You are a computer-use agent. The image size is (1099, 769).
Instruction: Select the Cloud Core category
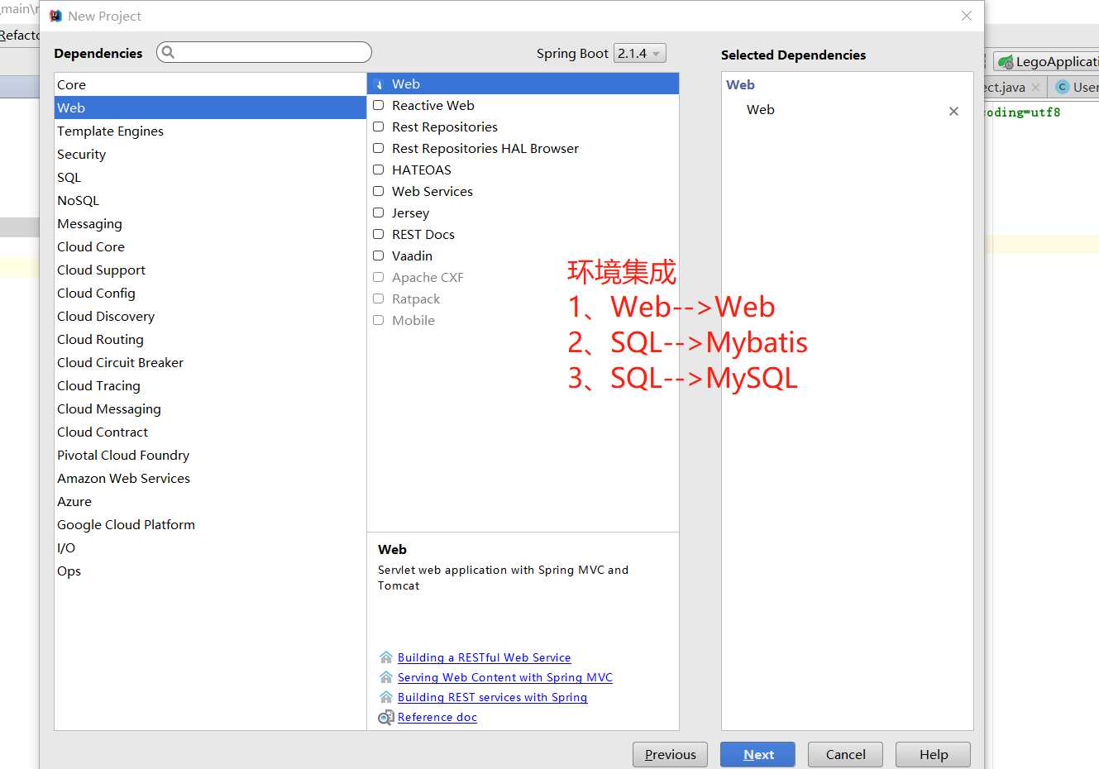(210, 246)
